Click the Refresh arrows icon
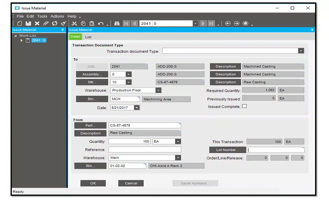Viewport: 329px width, 200px height. click(x=54, y=23)
